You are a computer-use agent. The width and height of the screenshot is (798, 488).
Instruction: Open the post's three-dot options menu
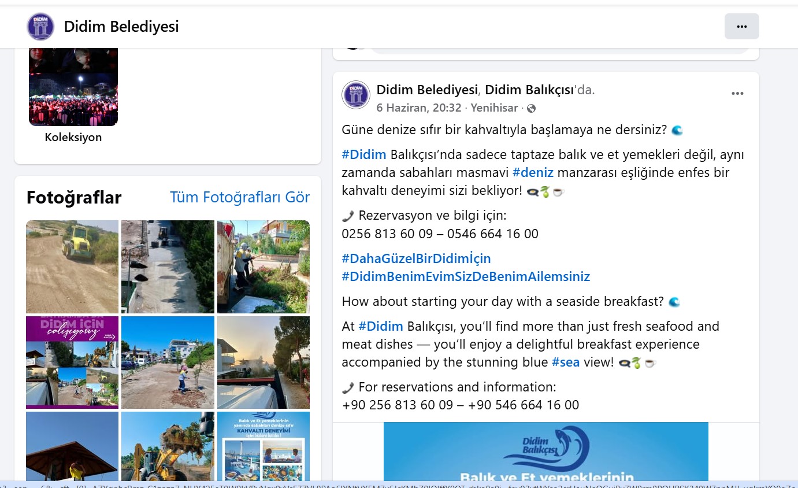pyautogui.click(x=737, y=94)
